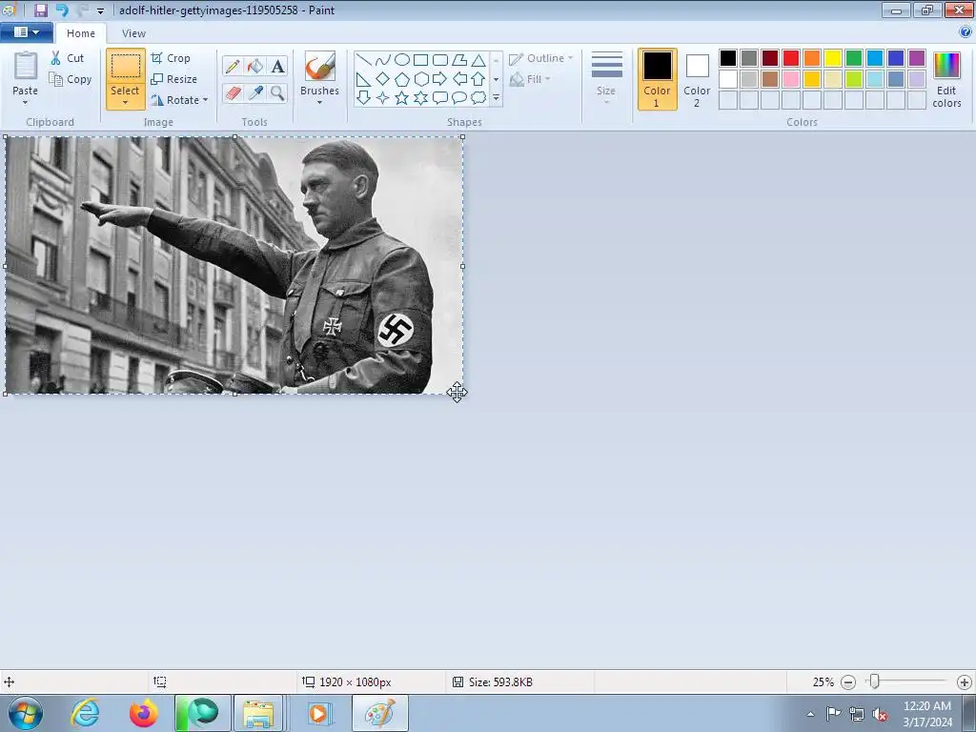Choose the Pentagon shape
976x732 pixels.
(402, 79)
